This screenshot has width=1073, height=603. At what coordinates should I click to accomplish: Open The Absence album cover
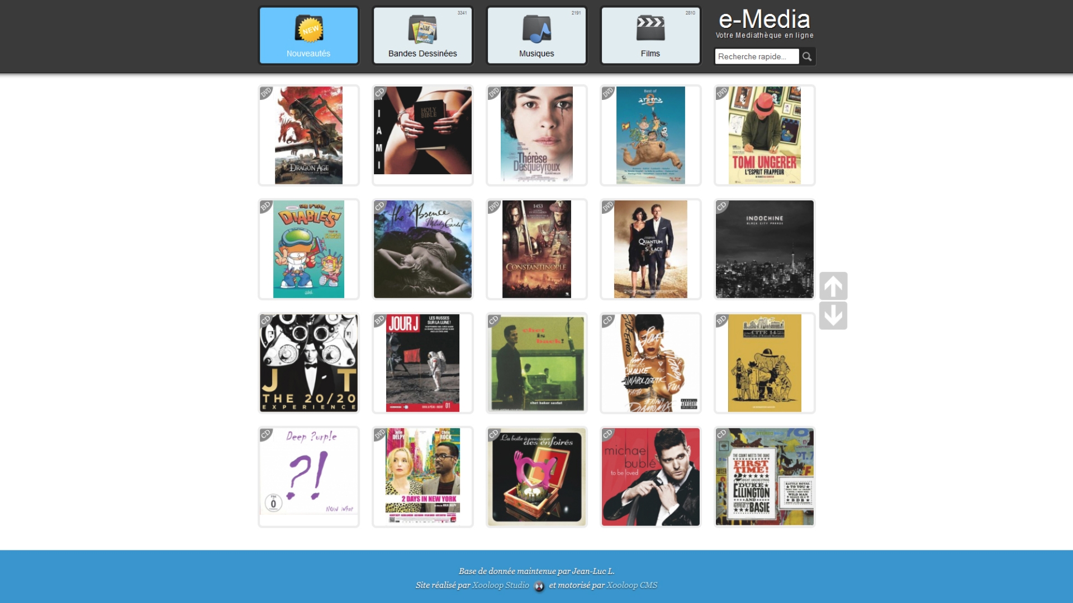(422, 249)
